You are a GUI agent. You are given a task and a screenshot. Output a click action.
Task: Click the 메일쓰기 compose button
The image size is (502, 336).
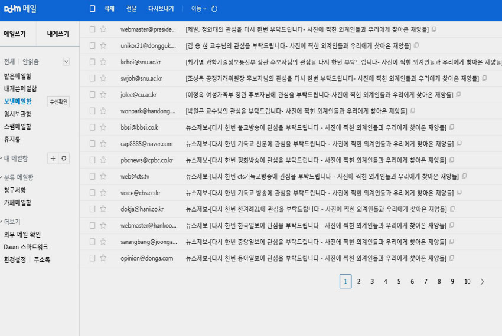pyautogui.click(x=15, y=34)
